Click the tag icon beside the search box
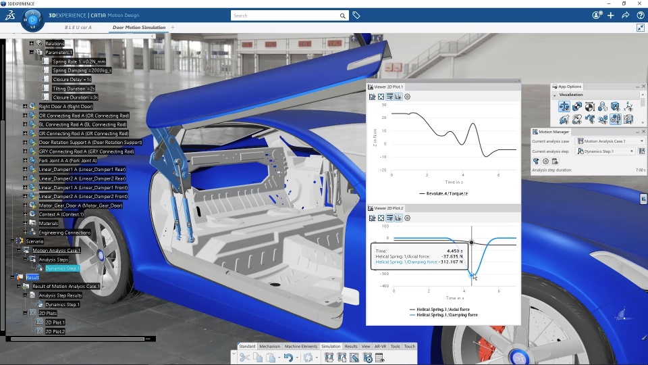Viewport: 648px width, 365px height. click(356, 16)
